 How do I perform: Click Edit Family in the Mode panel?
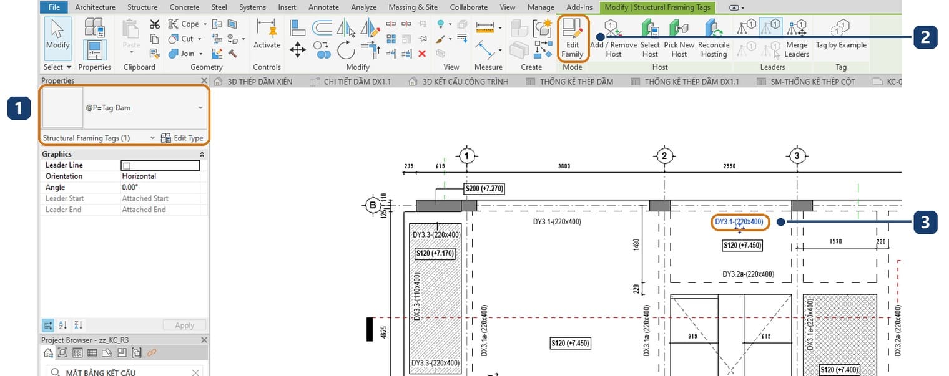point(573,38)
